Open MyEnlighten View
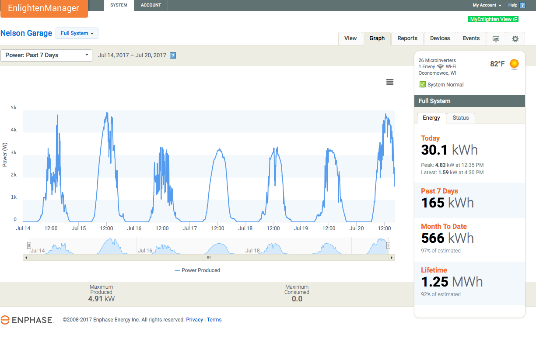This screenshot has height=342, width=536. [493, 19]
